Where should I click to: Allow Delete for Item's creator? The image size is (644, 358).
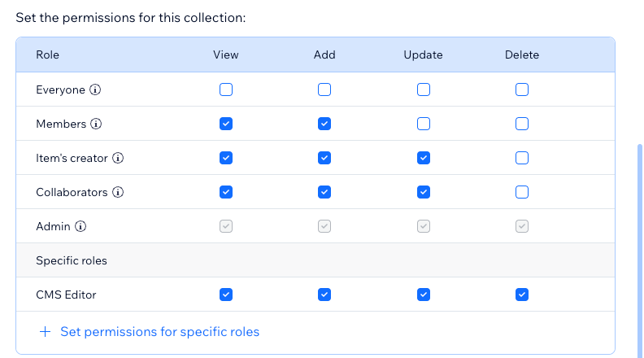(522, 158)
